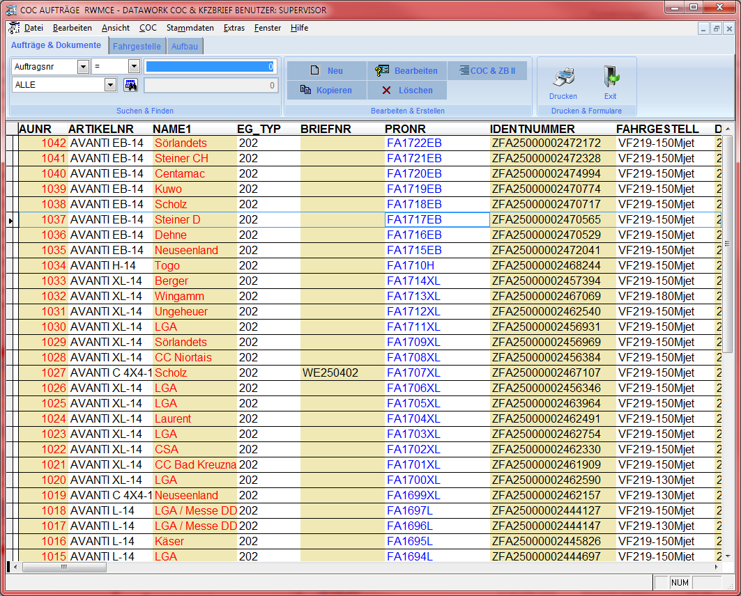741x596 pixels.
Task: Click the vertical scrollbar down arrow
Action: point(728,556)
